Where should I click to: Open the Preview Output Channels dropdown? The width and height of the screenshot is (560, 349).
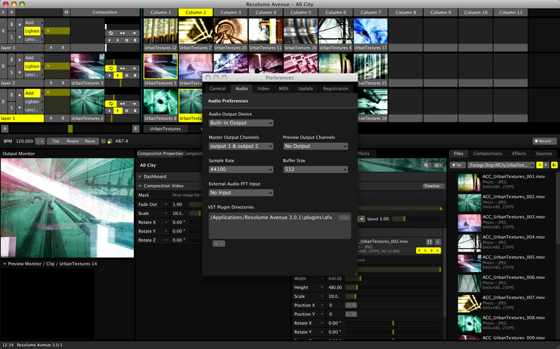(316, 146)
